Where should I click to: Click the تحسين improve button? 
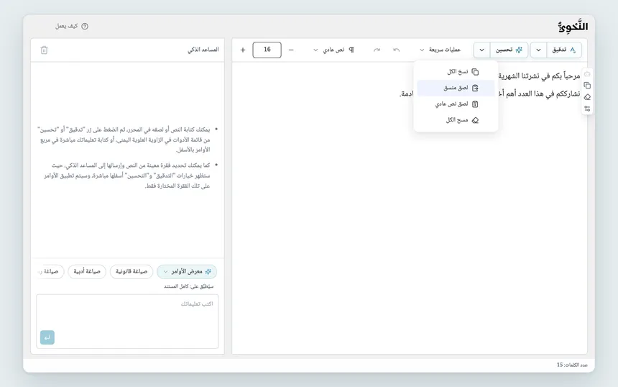[509, 50]
